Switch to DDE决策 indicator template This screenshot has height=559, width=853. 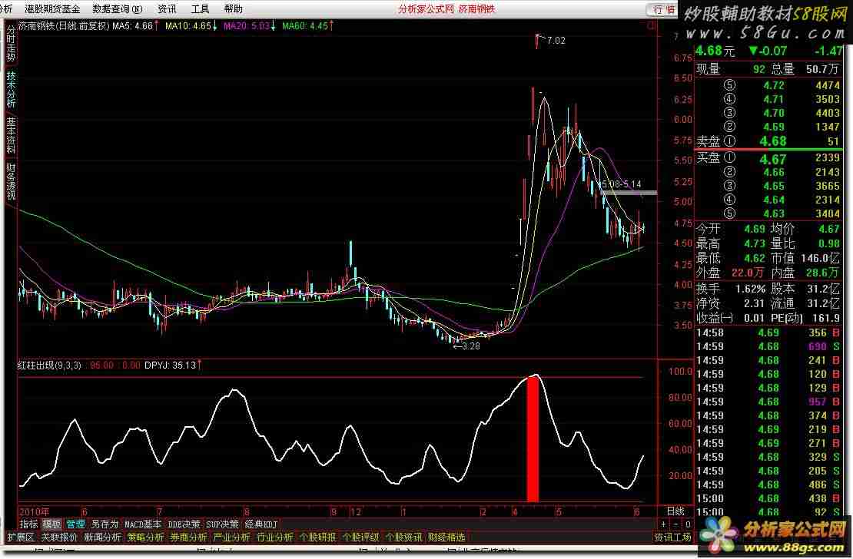(x=184, y=524)
